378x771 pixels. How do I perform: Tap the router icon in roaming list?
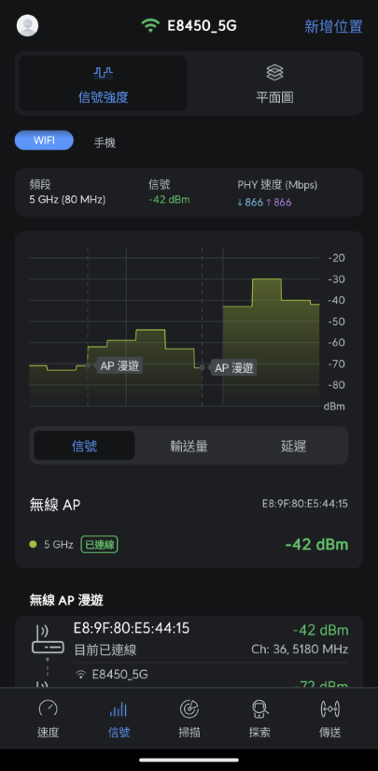(48, 639)
